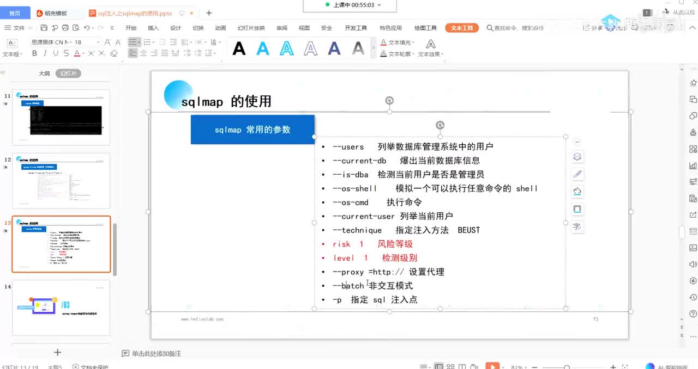Click the notes area 单击此处添加备注
698x369 pixels.
point(157,353)
